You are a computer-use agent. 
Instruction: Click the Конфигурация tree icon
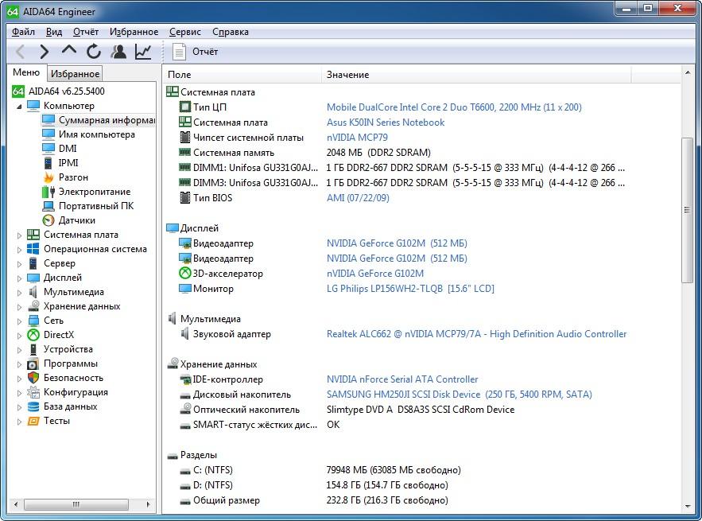[x=33, y=392]
